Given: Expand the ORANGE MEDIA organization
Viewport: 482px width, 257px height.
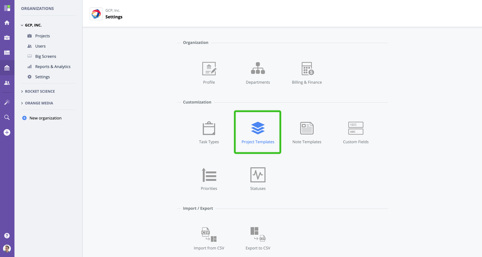Looking at the screenshot, I should [22, 103].
